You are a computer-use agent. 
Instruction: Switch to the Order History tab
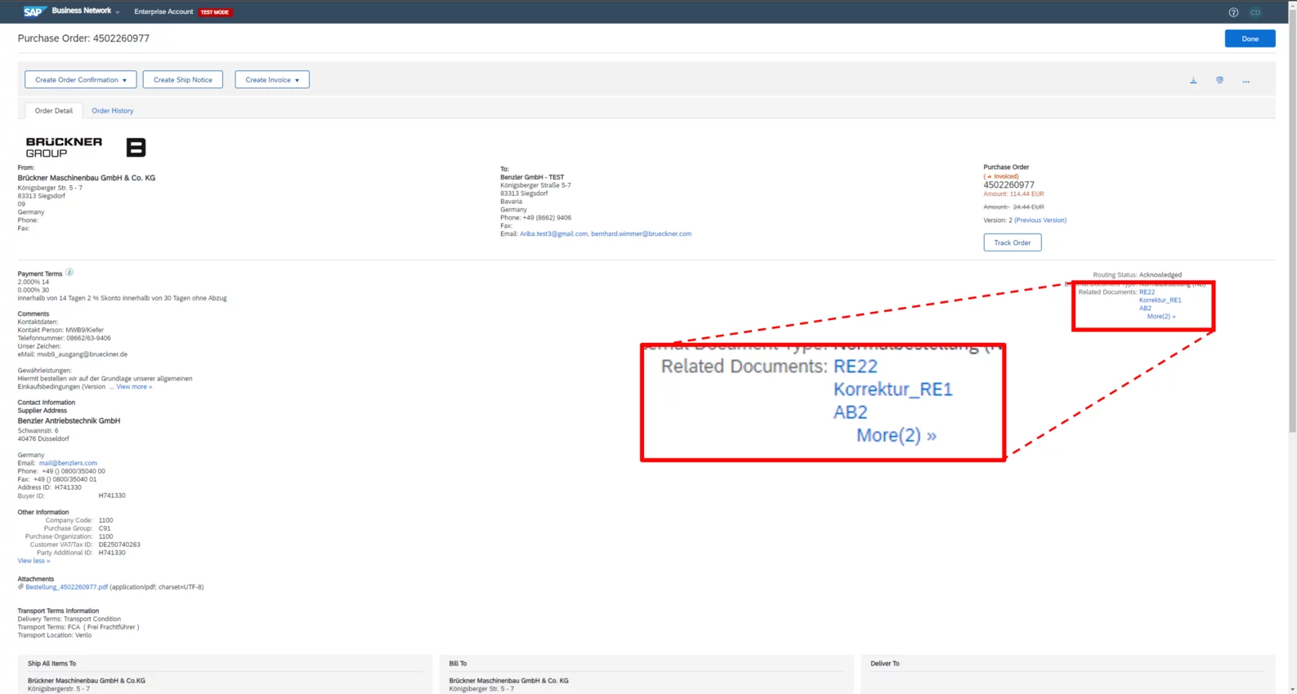pyautogui.click(x=112, y=111)
